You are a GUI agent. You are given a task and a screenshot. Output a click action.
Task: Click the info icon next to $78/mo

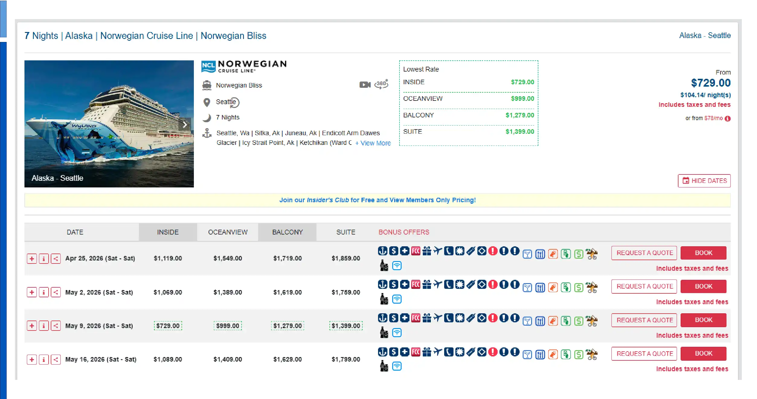[728, 119]
